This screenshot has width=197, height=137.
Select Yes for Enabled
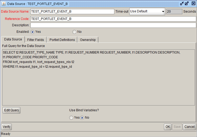tap(33, 32)
